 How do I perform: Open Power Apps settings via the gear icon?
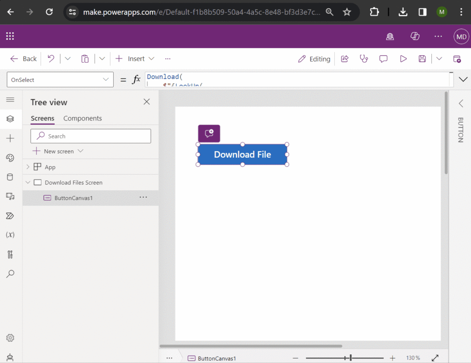pyautogui.click(x=11, y=338)
